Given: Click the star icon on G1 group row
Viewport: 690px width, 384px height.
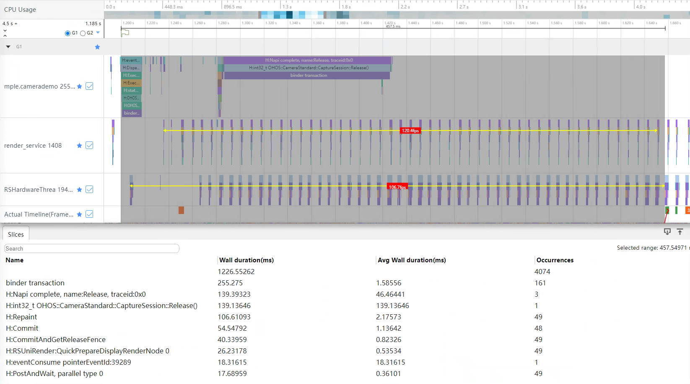Looking at the screenshot, I should [97, 47].
